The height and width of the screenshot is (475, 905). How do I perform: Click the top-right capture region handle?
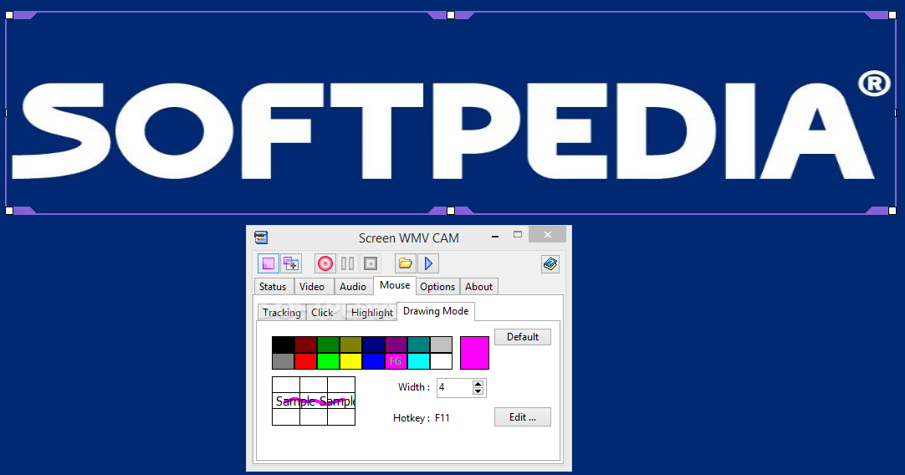(x=892, y=15)
